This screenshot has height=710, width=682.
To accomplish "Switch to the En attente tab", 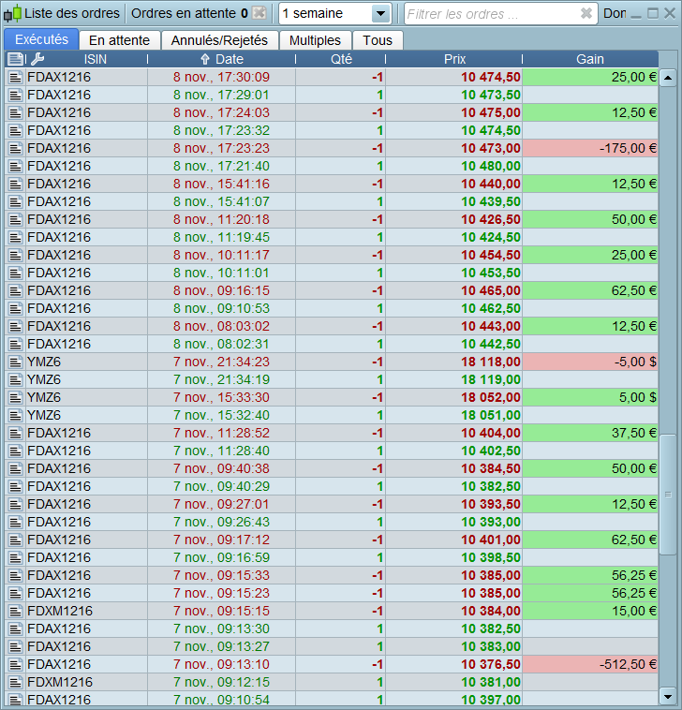I will (119, 40).
